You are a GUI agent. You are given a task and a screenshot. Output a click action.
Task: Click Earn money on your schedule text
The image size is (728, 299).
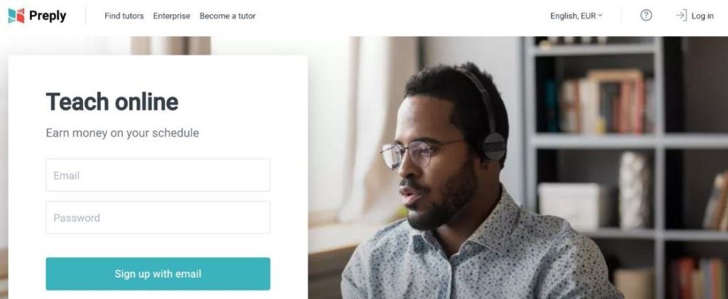coord(122,133)
